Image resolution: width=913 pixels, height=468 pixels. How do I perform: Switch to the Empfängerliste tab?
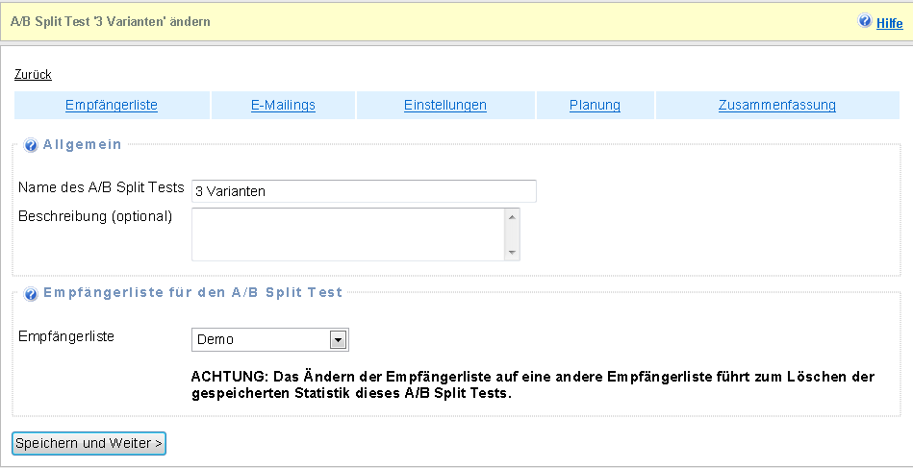pos(112,106)
